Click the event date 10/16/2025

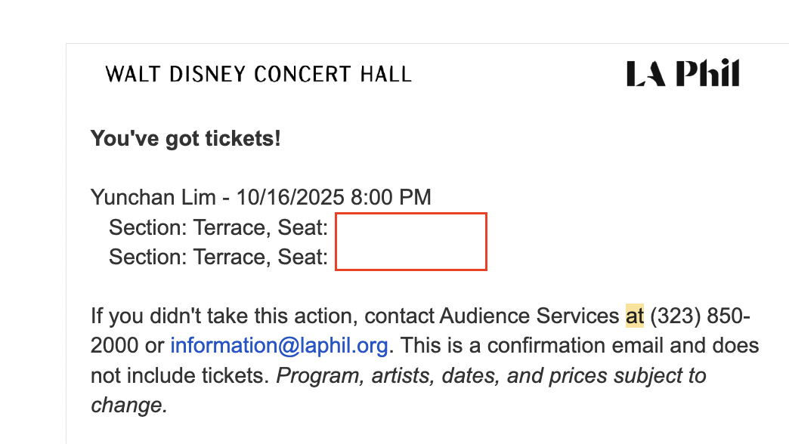pos(291,198)
